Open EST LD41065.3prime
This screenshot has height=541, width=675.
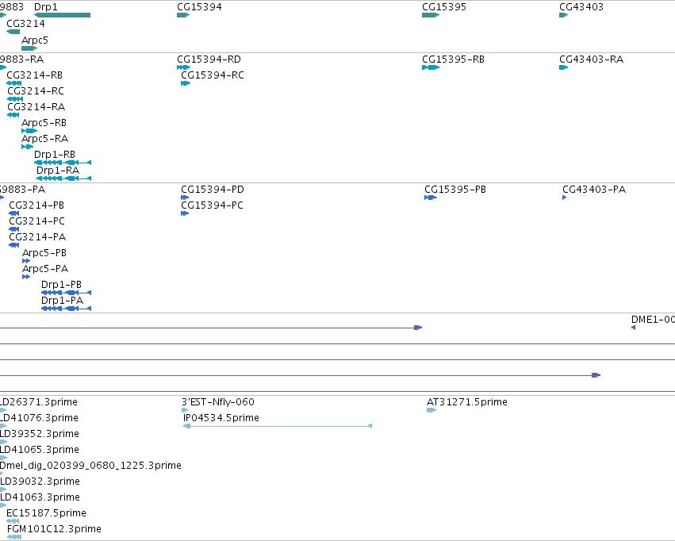click(40, 450)
